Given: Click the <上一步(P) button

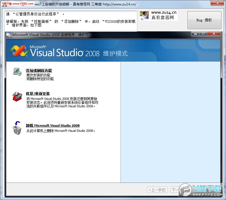Looking at the screenshot, I should (157, 190).
